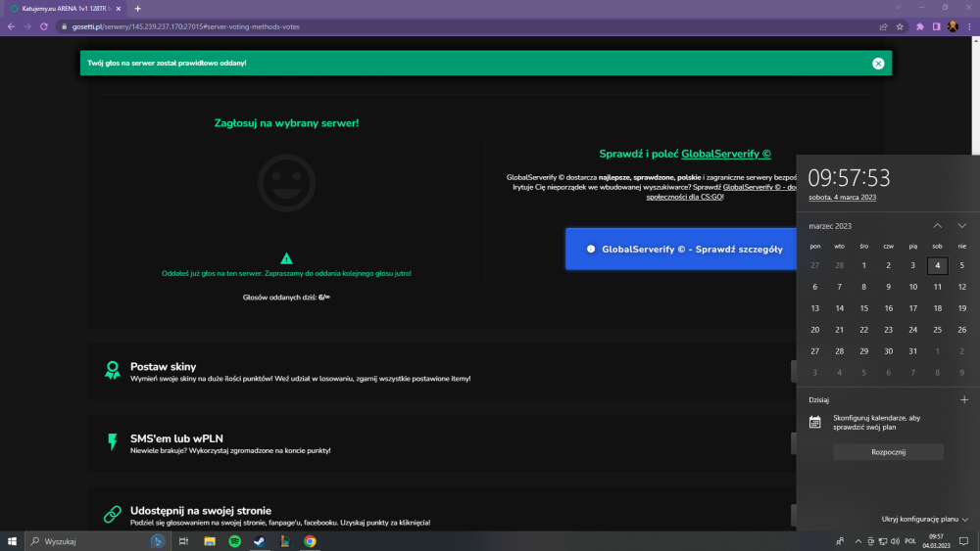Open Spotify from the taskbar

(235, 541)
